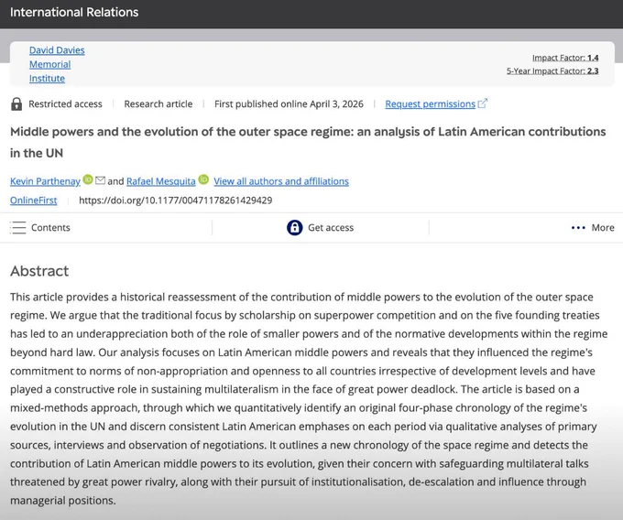The height and width of the screenshot is (520, 623).
Task: Click the external link icon after Request permissions
Action: coord(482,103)
